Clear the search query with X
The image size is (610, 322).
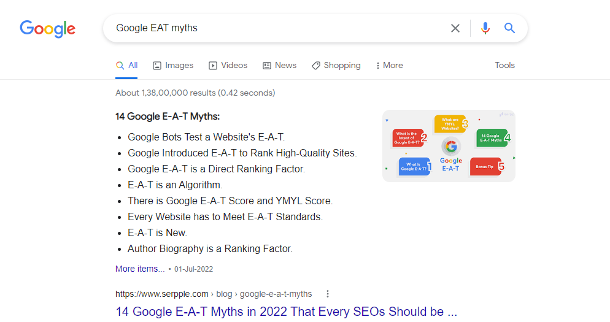click(455, 28)
